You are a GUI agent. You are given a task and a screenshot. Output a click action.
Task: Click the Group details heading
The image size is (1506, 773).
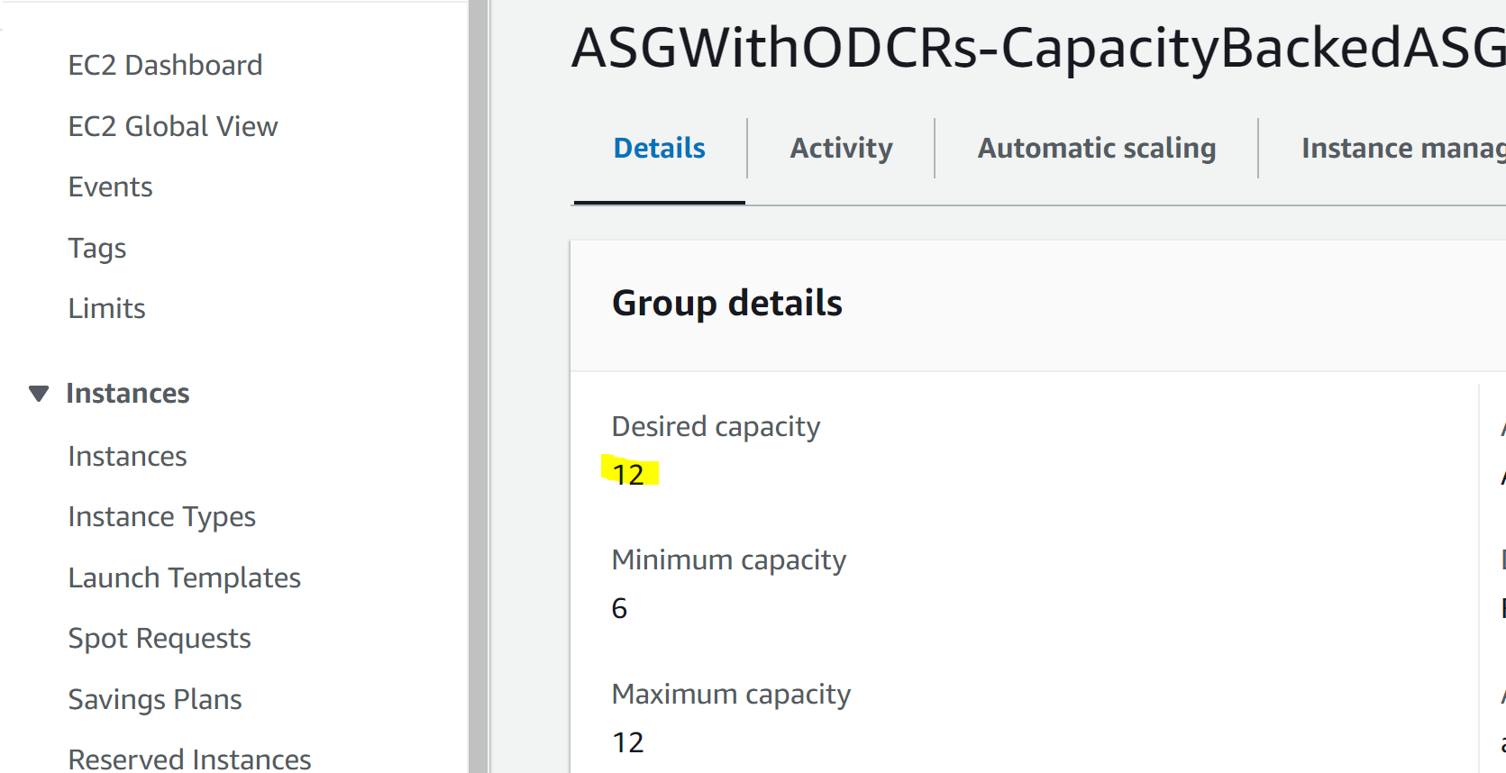coord(727,303)
